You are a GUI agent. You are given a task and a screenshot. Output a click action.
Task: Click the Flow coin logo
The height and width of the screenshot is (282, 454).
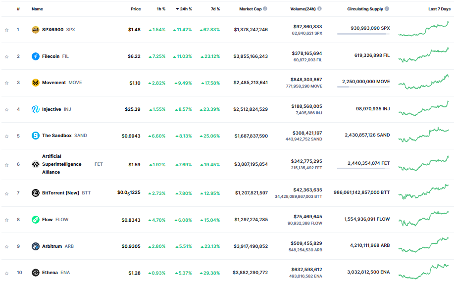coord(35,220)
